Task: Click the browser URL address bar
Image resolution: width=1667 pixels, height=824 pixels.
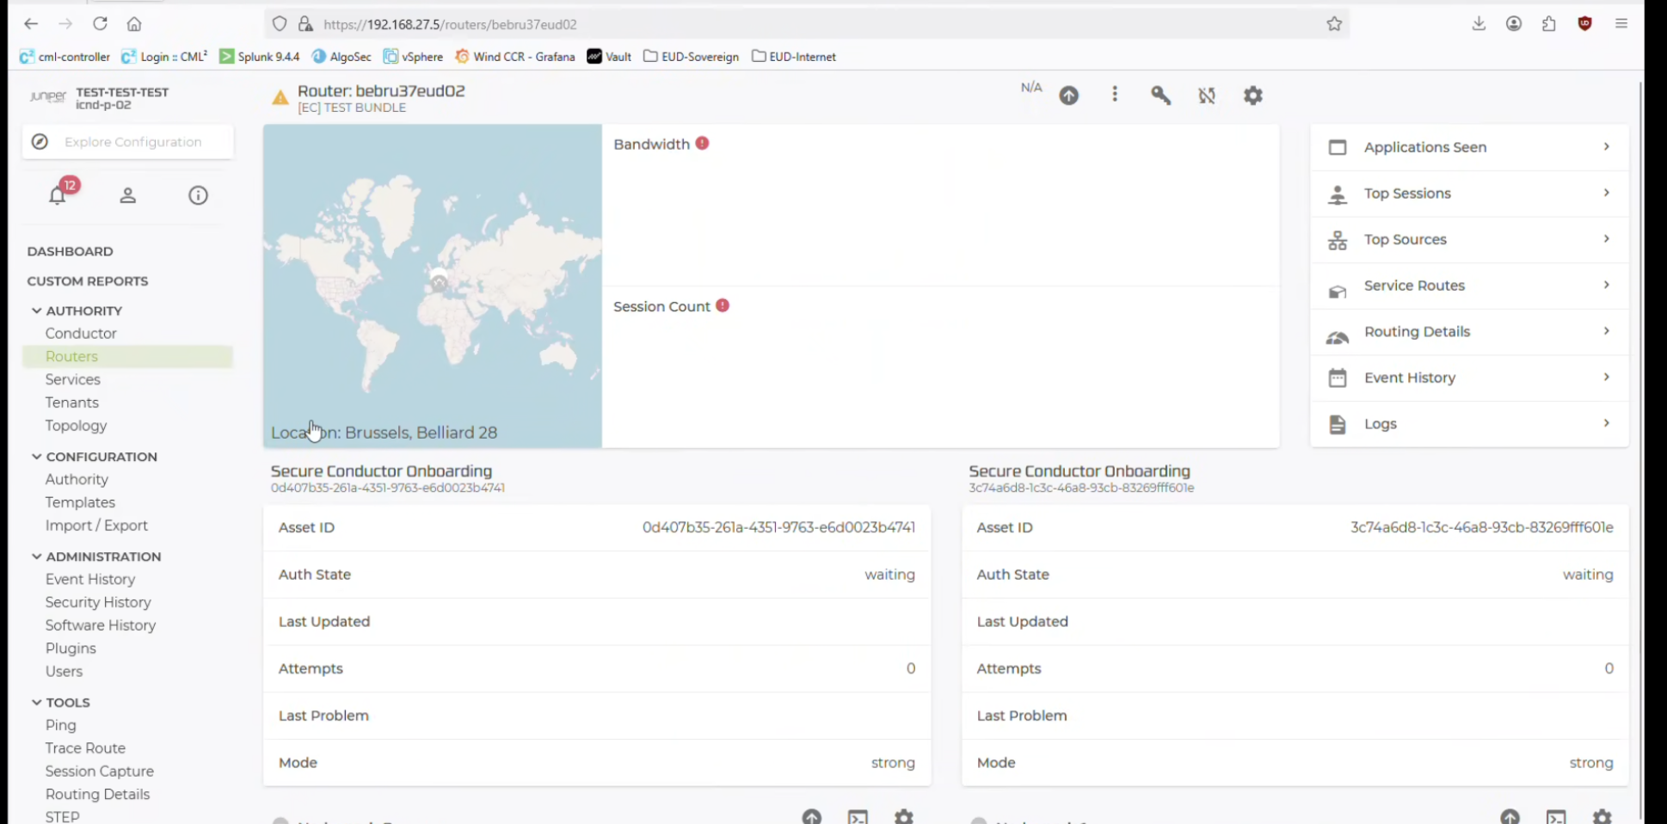Action: pyautogui.click(x=807, y=24)
